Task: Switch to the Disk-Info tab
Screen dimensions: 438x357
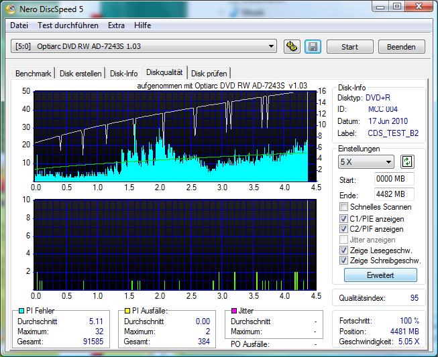Action: pyautogui.click(x=123, y=74)
